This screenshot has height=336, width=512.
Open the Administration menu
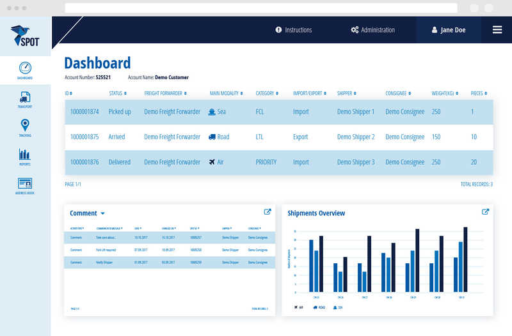(373, 30)
